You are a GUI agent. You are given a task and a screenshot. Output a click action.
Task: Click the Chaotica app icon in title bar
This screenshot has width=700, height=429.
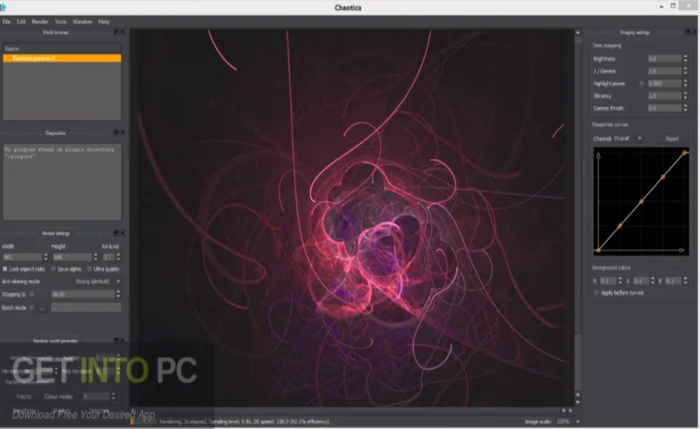[4, 7]
